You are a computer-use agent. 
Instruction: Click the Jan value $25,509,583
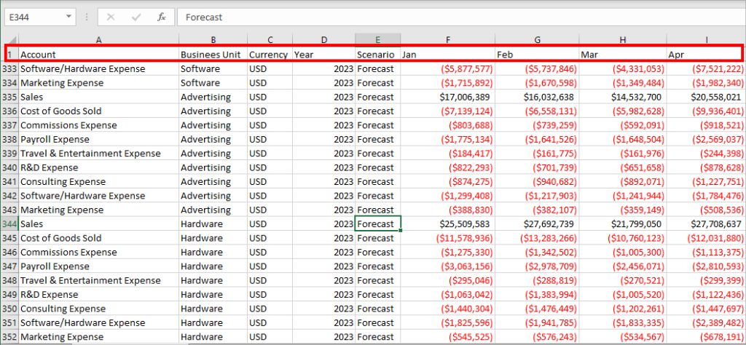pos(448,224)
